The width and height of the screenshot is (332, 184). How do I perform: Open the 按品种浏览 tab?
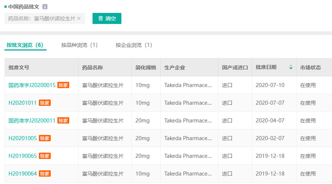click(x=79, y=45)
